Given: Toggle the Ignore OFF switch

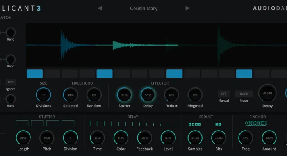Looking at the screenshot, I should [11, 82].
